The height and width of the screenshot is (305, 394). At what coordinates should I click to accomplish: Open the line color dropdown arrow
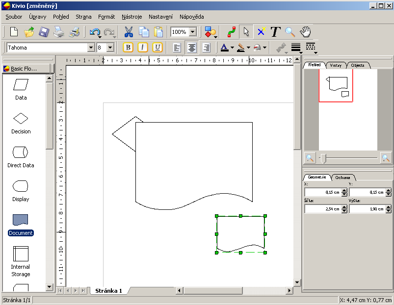point(248,47)
